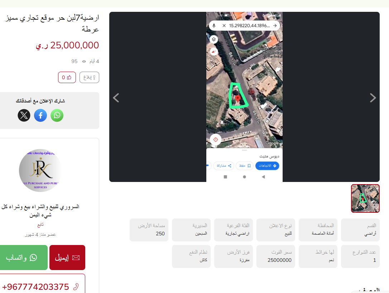The image size is (389, 293).
Task: Share the listing on X
Action: (24, 115)
